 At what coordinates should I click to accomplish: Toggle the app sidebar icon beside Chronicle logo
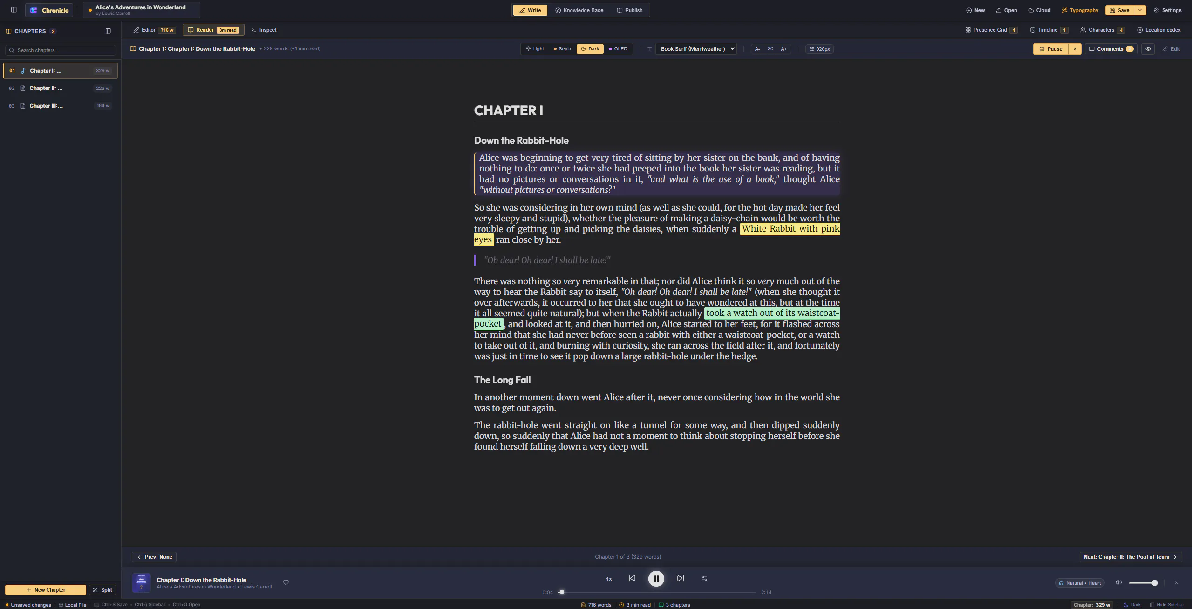pos(14,10)
